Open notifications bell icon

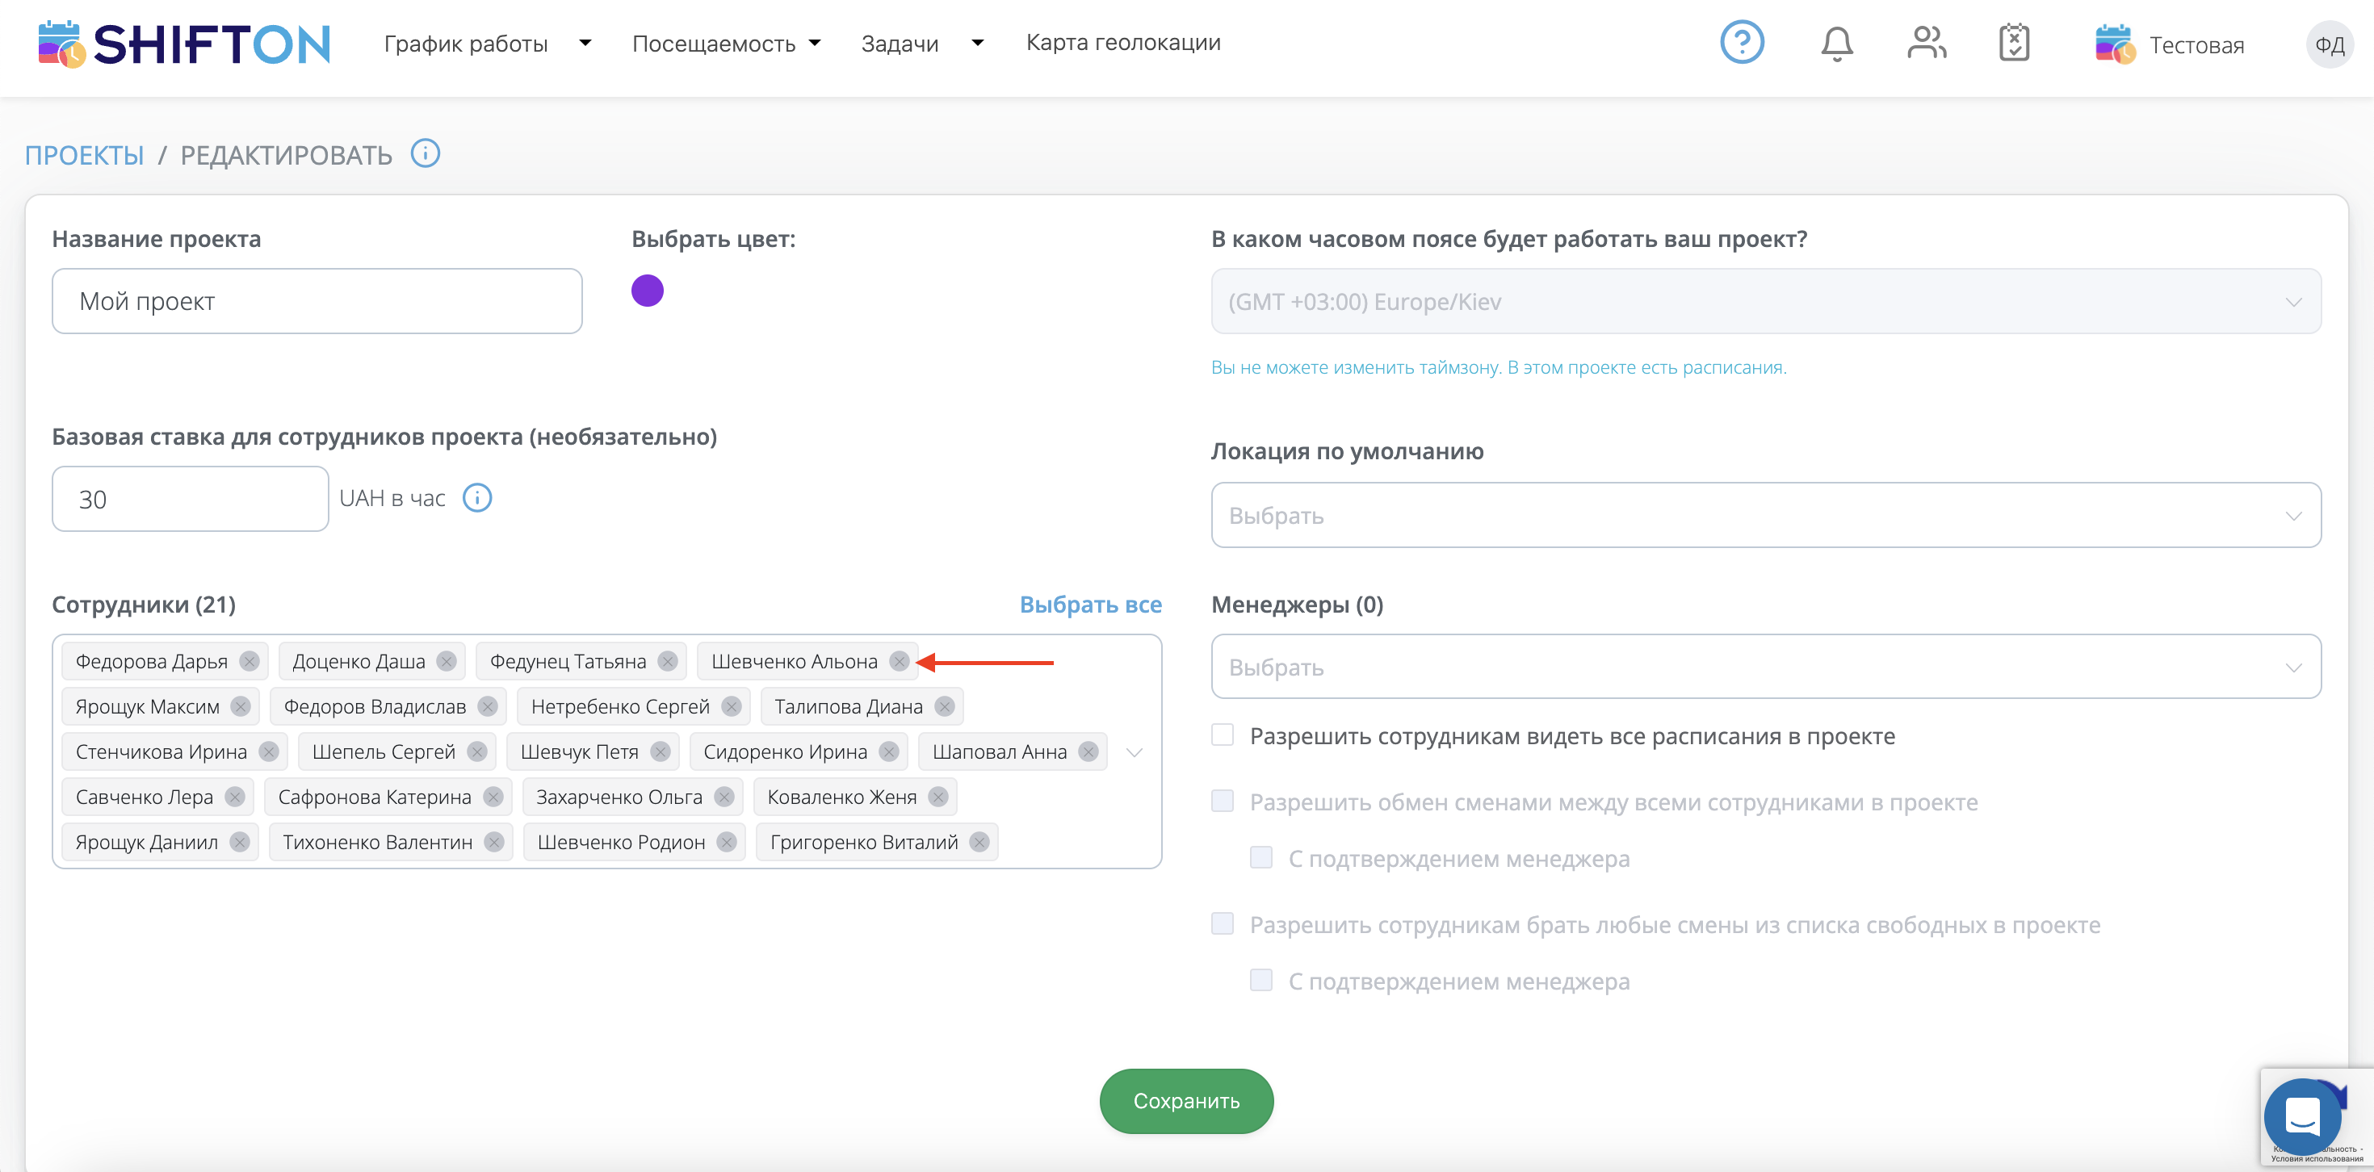point(1835,44)
